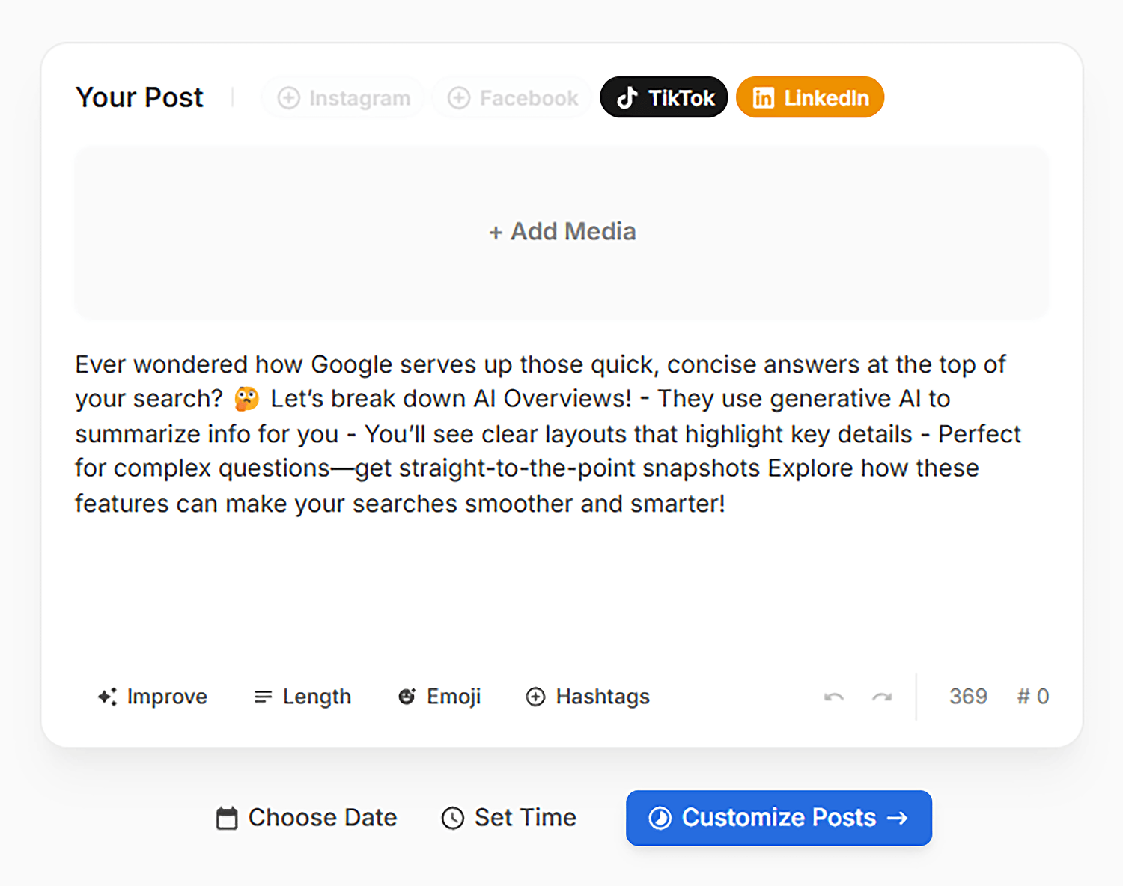The height and width of the screenshot is (886, 1123).
Task: Open the Emoji picker button
Action: click(439, 697)
